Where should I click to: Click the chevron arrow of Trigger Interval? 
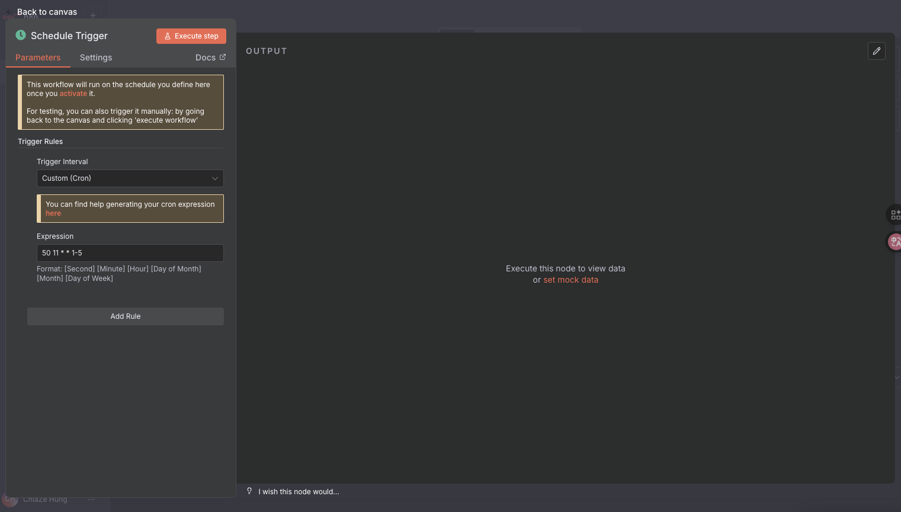point(215,178)
